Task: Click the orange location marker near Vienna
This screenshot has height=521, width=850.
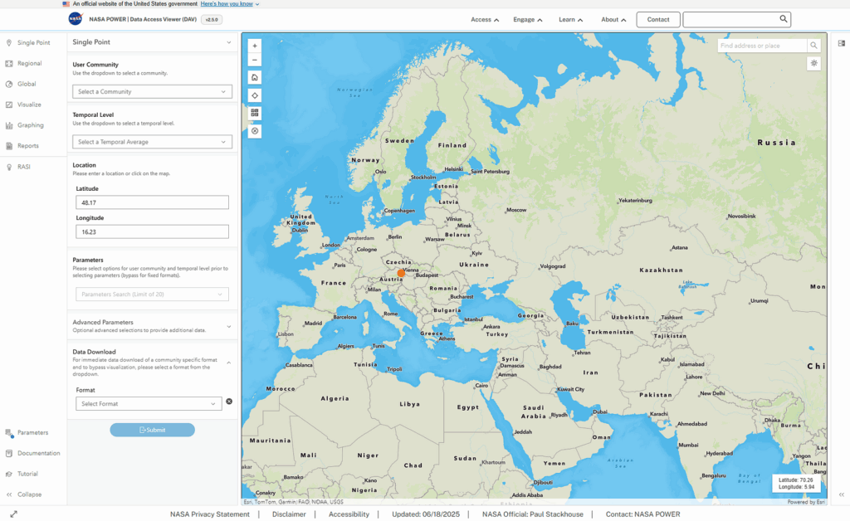Action: tap(401, 274)
